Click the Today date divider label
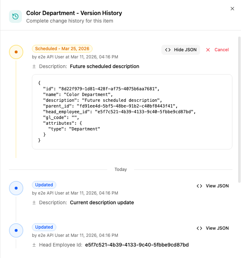 tap(120, 169)
